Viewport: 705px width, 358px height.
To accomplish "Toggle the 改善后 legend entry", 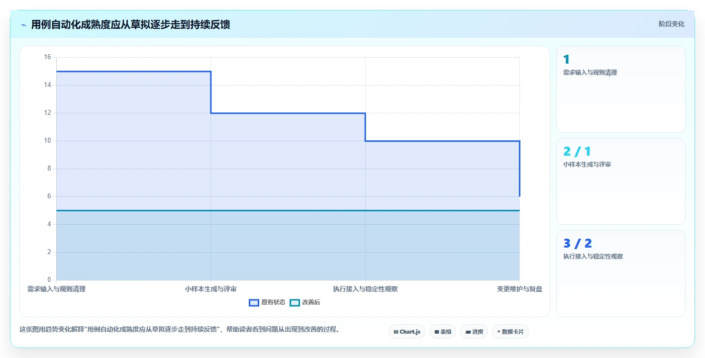I will tap(305, 302).
